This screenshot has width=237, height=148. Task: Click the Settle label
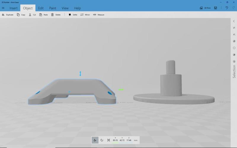[75, 15]
